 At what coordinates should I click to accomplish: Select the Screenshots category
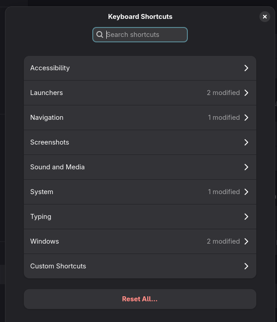coord(140,142)
